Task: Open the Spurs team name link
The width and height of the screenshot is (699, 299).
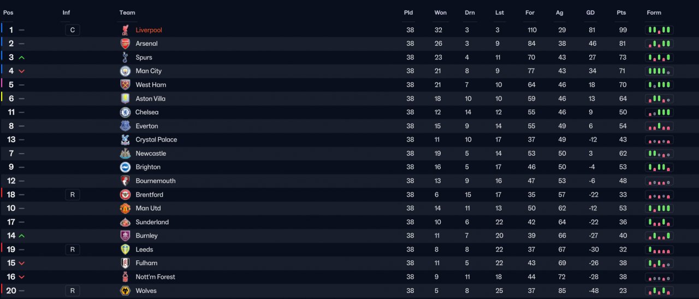Action: coord(144,57)
